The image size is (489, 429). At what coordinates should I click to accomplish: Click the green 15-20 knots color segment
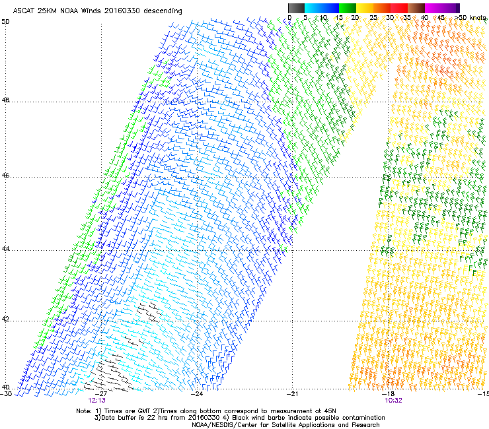348,8
